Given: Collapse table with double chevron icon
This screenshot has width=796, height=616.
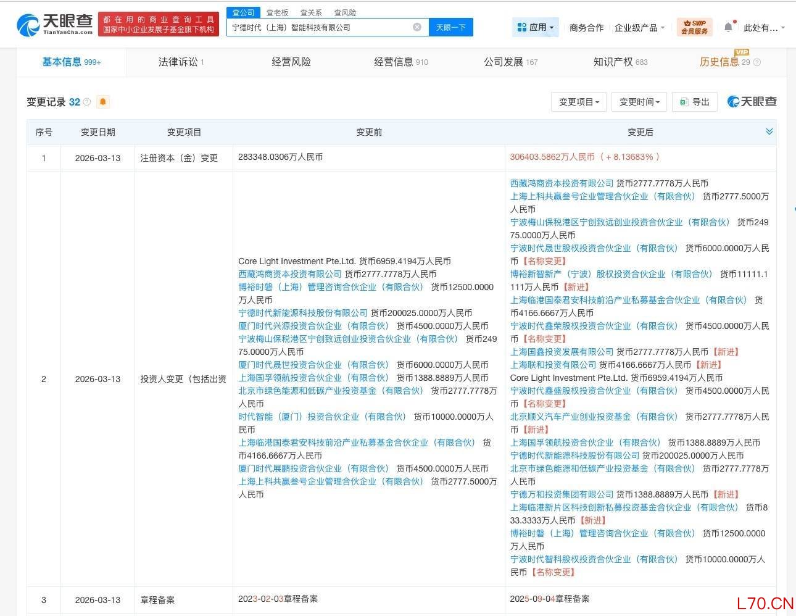Looking at the screenshot, I should (x=769, y=131).
